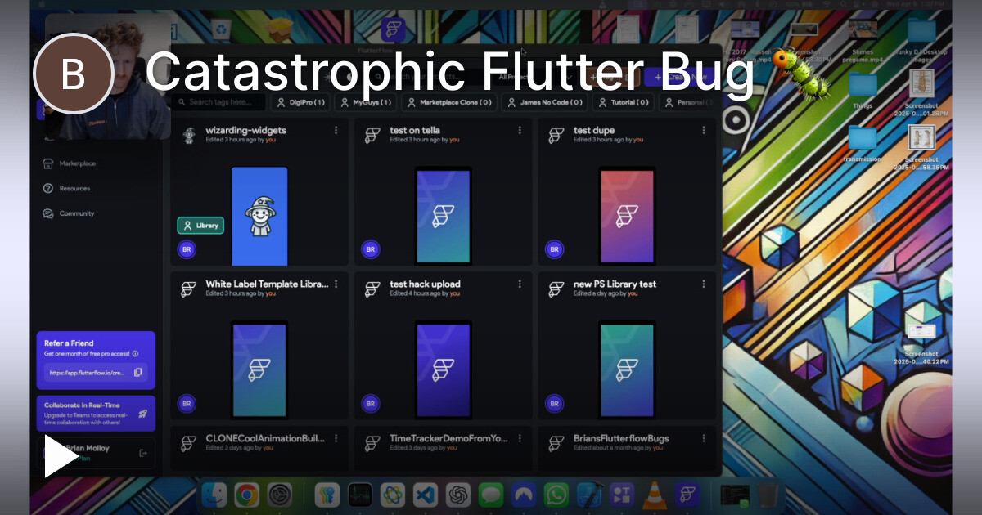
Task: Open Google Chrome from the Dock
Action: click(x=247, y=495)
